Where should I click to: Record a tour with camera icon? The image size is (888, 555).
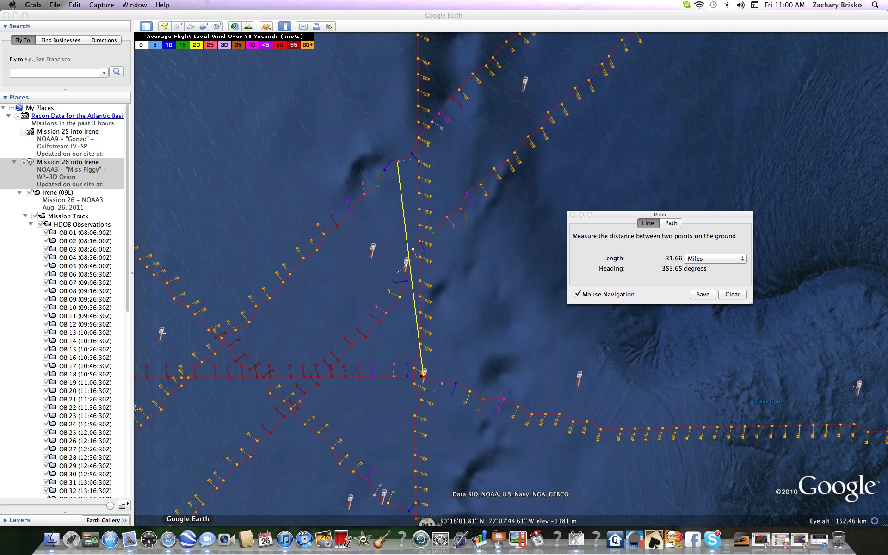[x=217, y=26]
